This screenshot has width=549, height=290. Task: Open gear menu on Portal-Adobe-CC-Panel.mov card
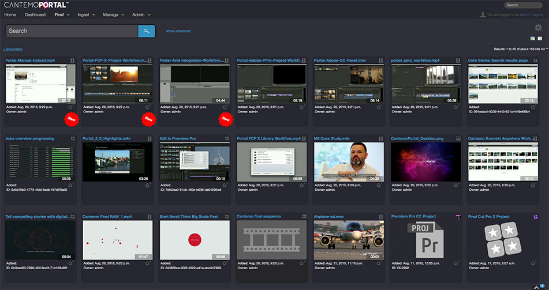(379, 107)
